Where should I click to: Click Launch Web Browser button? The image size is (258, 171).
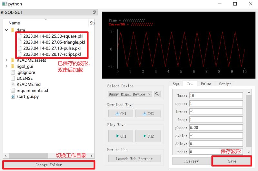pos(134,158)
